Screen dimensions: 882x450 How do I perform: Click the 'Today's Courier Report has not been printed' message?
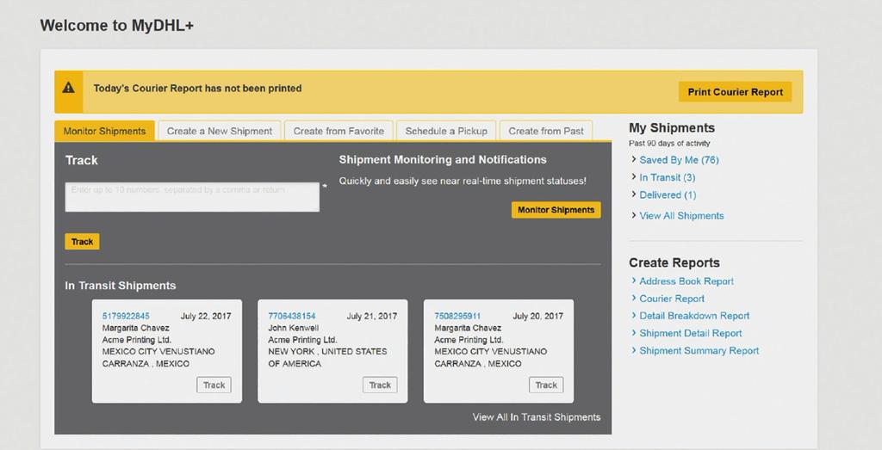click(x=197, y=89)
